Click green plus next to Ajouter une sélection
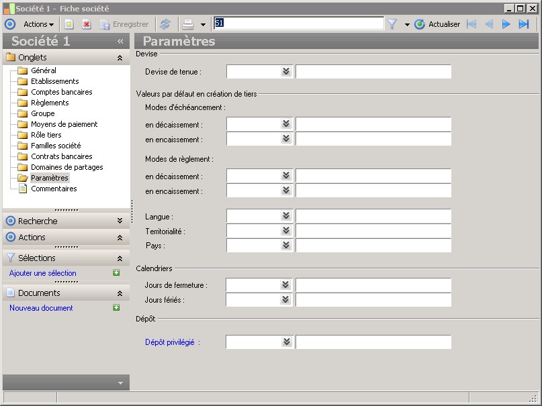 tap(116, 273)
